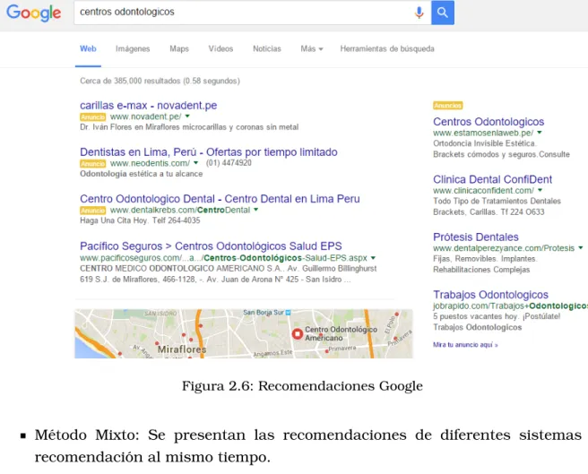The image size is (588, 474).
Task: Open Herramientas de búsqueda
Action: [x=387, y=48]
